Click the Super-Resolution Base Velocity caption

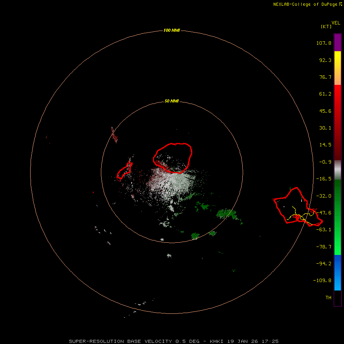(x=174, y=341)
